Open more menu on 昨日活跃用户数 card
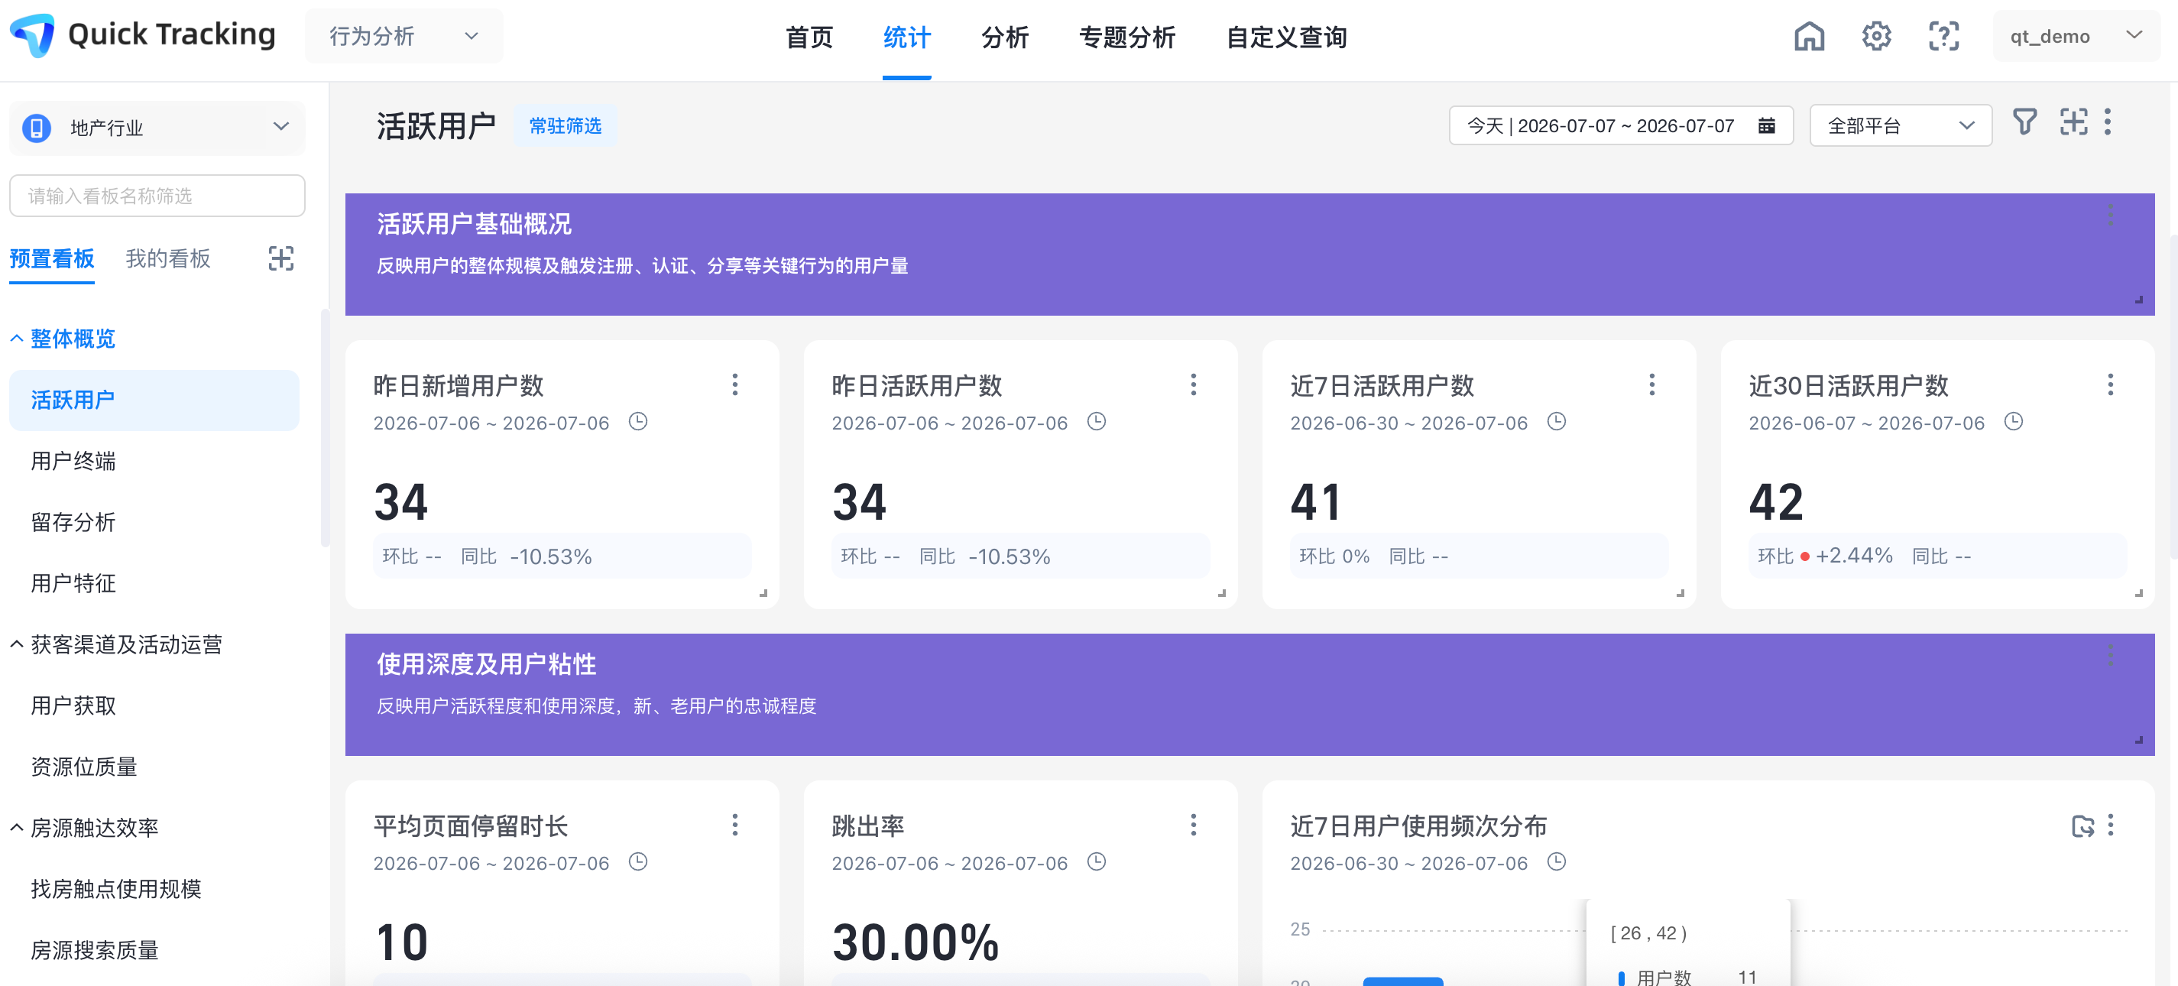This screenshot has height=986, width=2178. [x=1193, y=384]
